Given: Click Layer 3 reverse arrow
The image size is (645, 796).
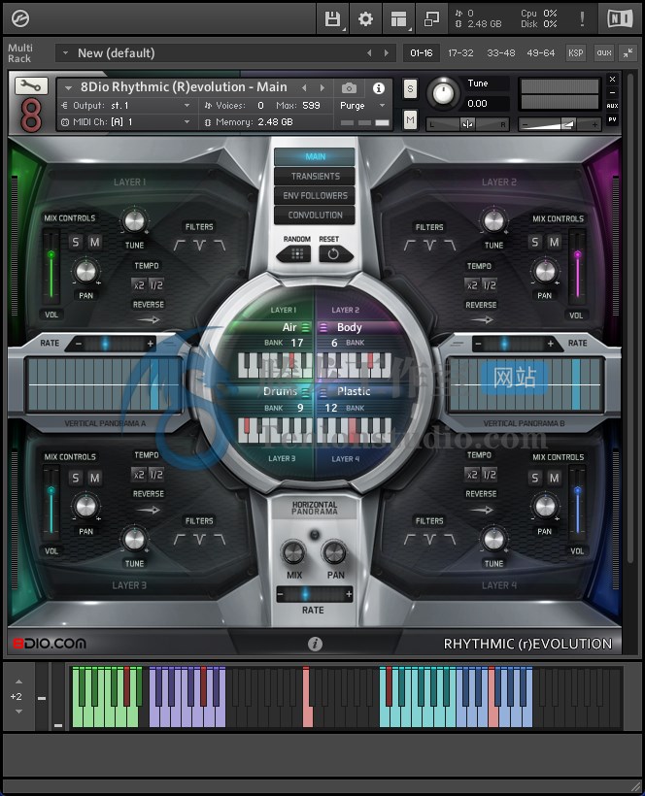Looking at the screenshot, I should click(x=149, y=510).
